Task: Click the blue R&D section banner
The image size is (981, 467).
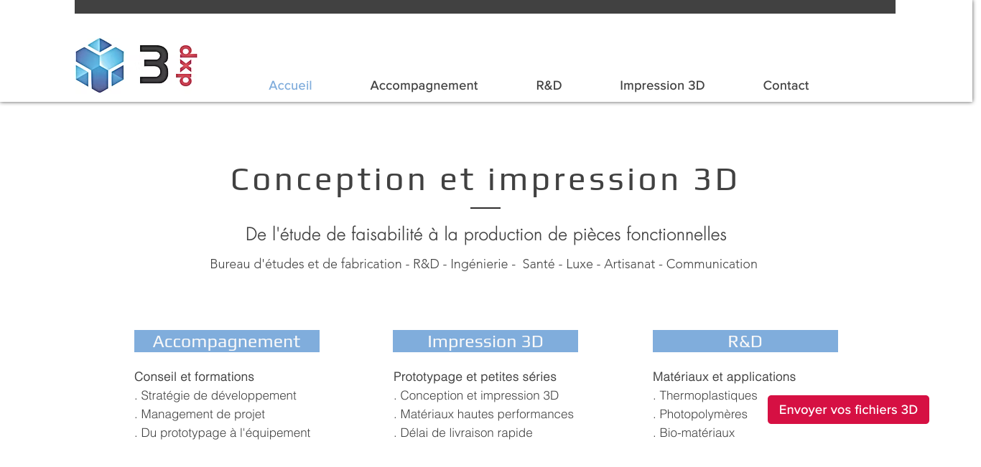Action: [745, 341]
